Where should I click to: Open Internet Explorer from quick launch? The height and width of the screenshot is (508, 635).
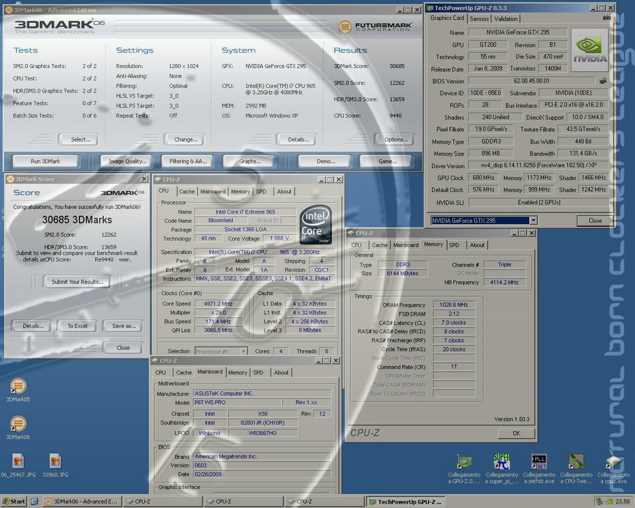coord(34,501)
